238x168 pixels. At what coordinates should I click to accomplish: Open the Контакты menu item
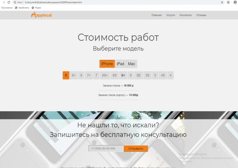coord(185,15)
